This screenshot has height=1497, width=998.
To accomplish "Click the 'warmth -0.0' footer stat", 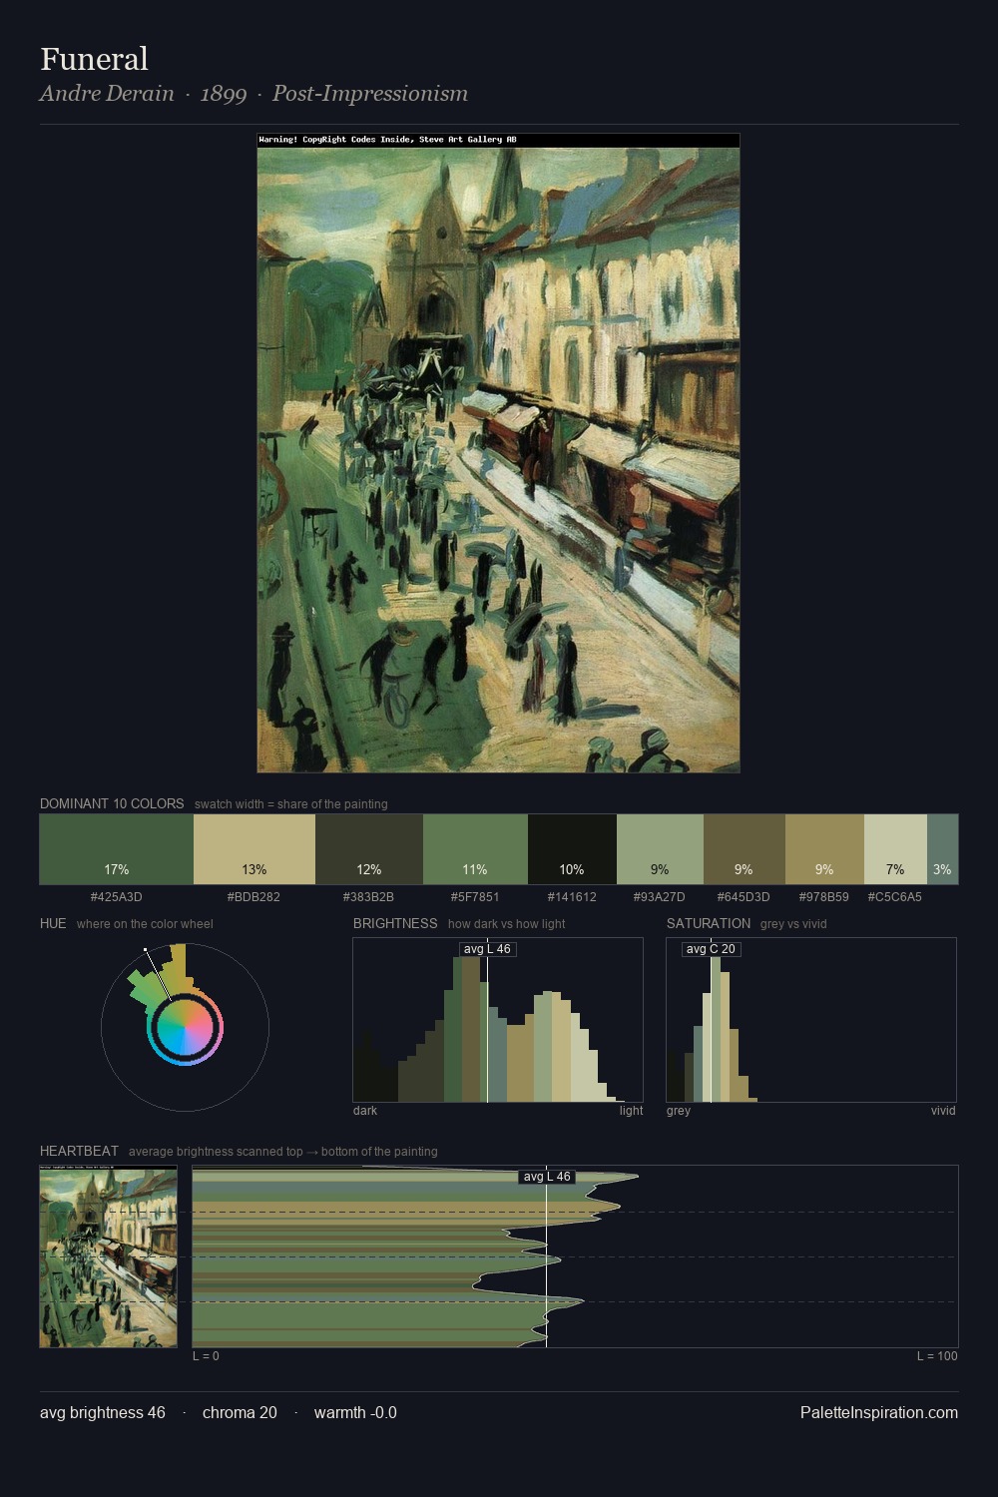I will pos(355,1413).
